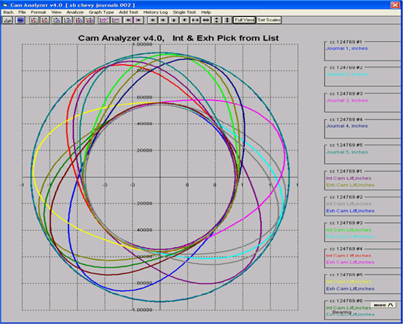The image size is (404, 325).
Task: Open the History Log menu
Action: [x=155, y=12]
